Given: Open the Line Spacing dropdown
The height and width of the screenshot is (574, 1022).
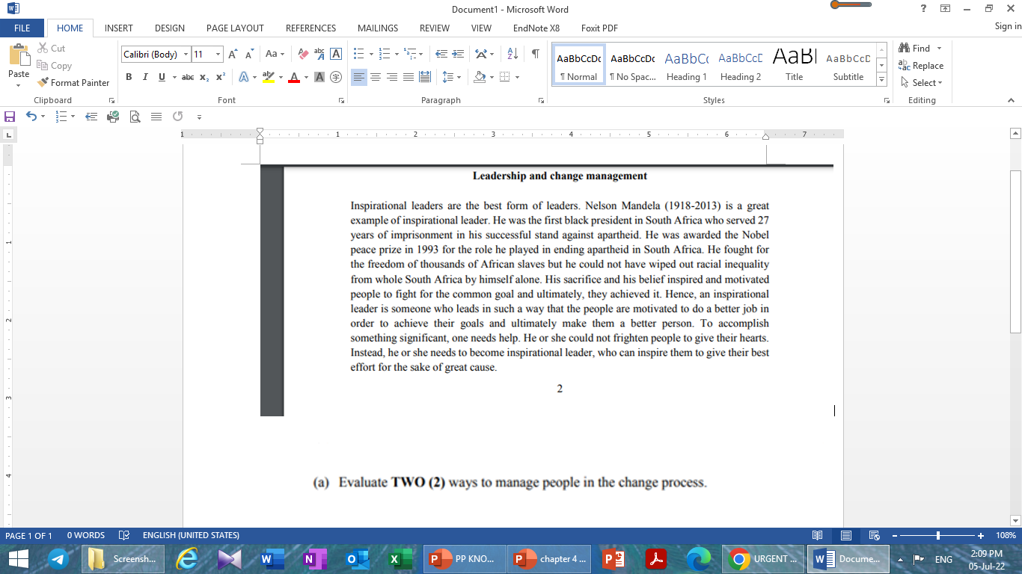Looking at the screenshot, I should pyautogui.click(x=450, y=77).
